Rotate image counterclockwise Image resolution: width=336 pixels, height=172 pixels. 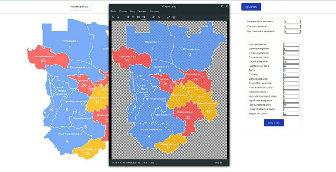click(153, 17)
